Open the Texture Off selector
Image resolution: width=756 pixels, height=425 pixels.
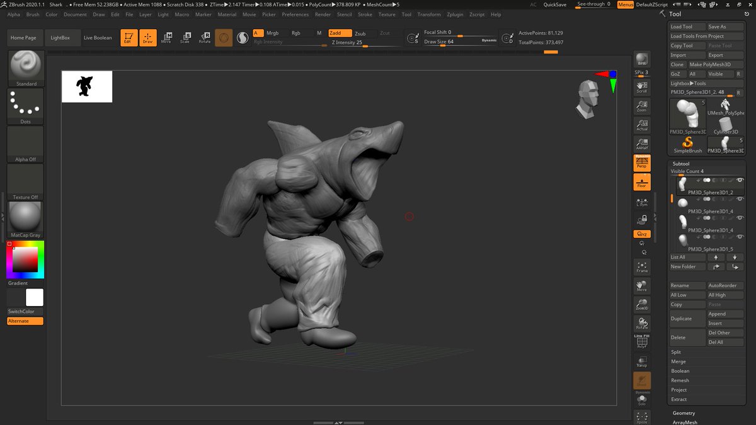coord(26,182)
